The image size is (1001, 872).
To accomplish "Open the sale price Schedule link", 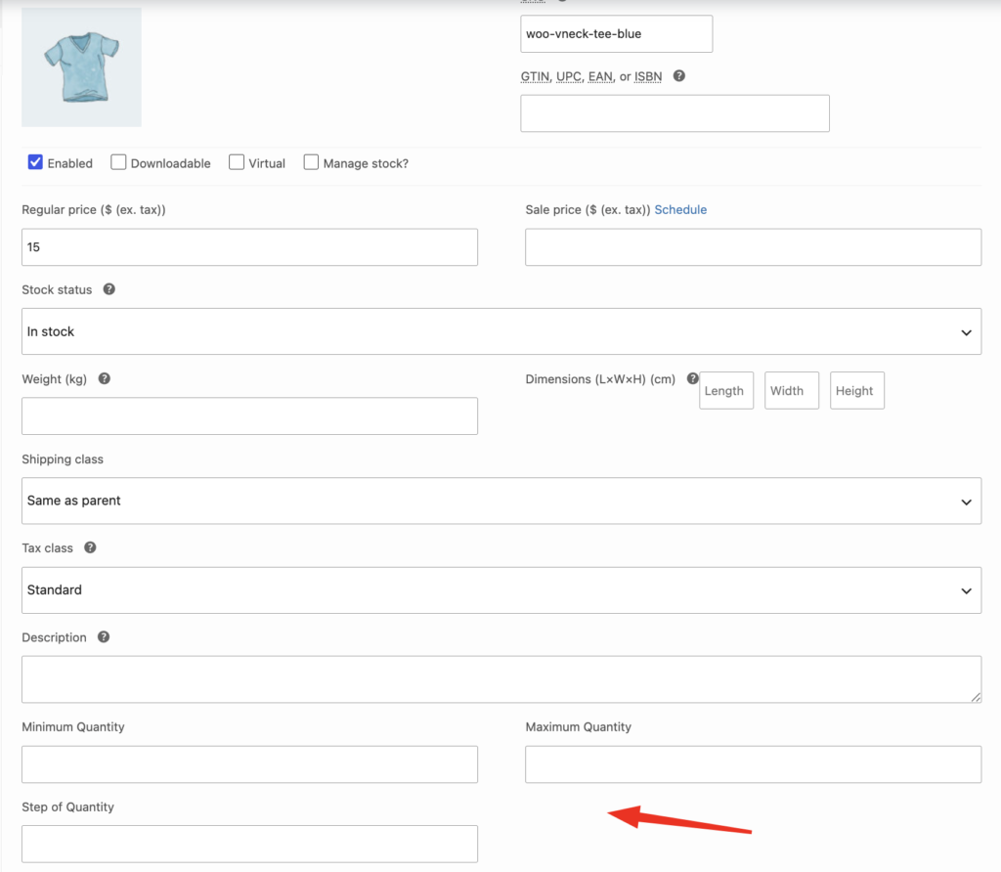I will (680, 209).
